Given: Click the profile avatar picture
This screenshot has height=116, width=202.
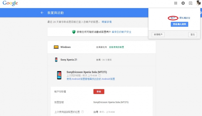Looking at the screenshot, I should pyautogui.click(x=198, y=3).
